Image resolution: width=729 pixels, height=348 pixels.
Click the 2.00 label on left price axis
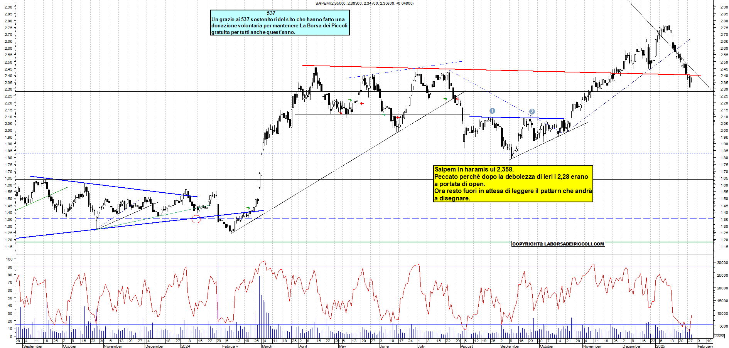coord(8,130)
